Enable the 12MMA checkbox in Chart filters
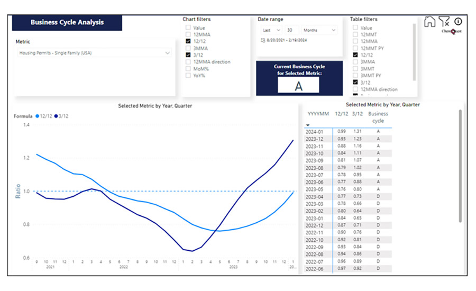476x291 pixels. [188, 34]
